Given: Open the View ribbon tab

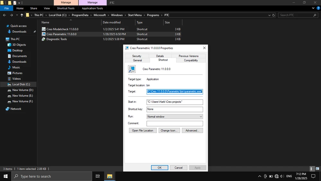Looking at the screenshot, I should [x=47, y=8].
